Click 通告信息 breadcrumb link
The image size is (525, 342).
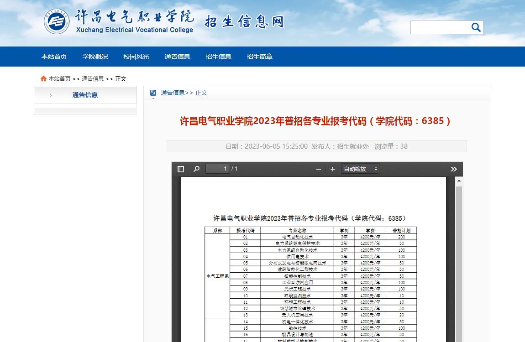(x=93, y=78)
